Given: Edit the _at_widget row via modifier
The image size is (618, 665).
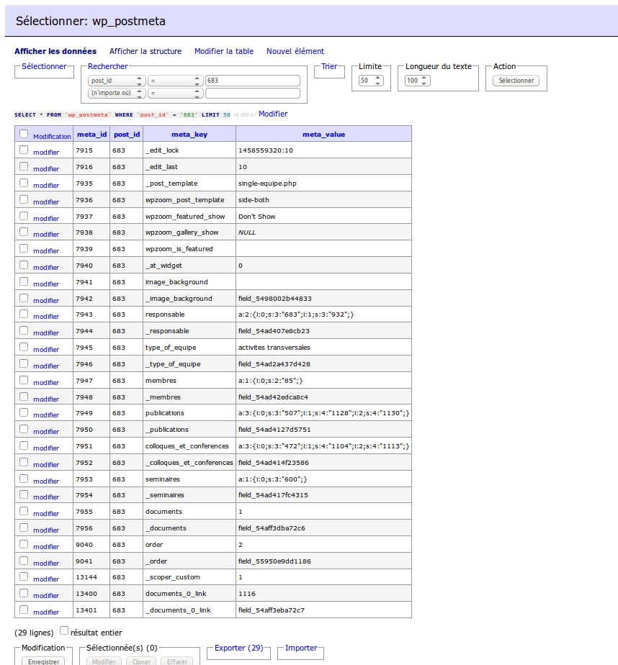Looking at the screenshot, I should 46,267.
